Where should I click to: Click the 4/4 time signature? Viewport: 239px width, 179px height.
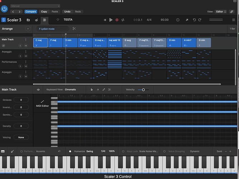149,20
